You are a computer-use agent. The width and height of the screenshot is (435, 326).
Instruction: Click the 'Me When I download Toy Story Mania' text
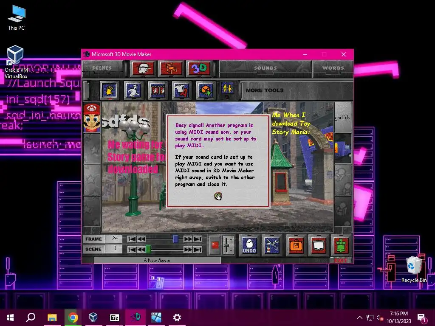(x=291, y=124)
